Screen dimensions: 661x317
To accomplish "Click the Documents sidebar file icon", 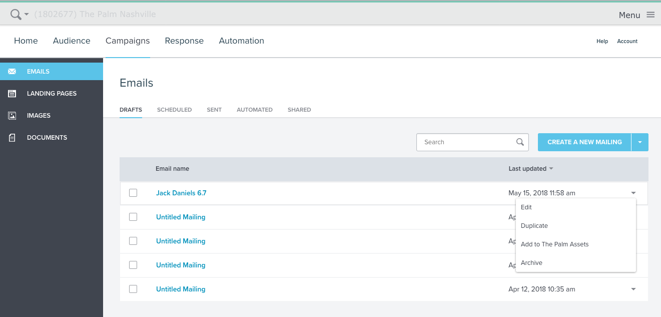I will pos(12,138).
